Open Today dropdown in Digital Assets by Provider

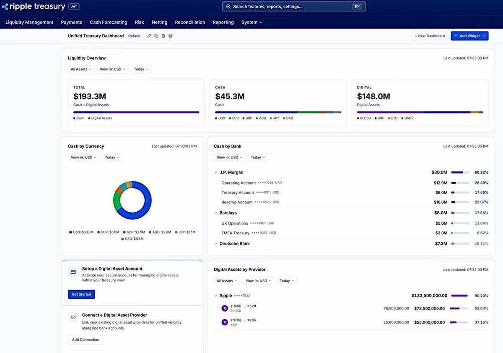[287, 281]
